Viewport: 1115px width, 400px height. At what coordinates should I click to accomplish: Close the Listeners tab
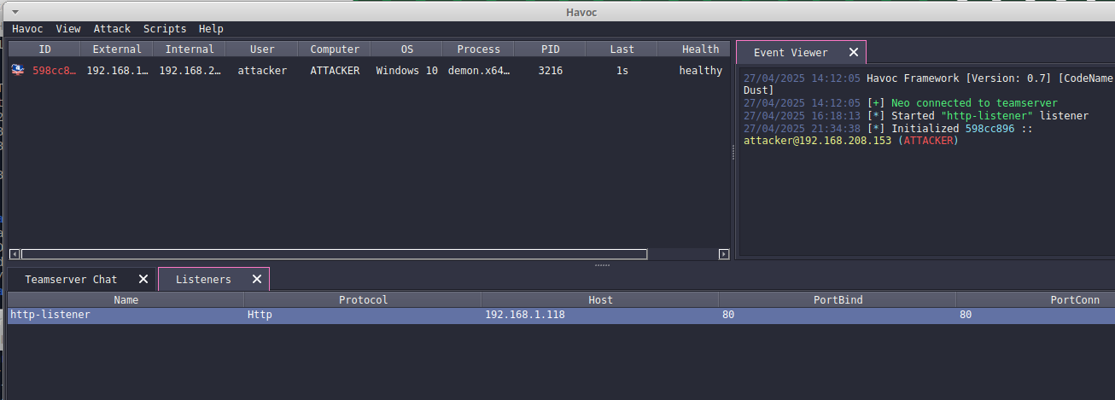point(257,279)
